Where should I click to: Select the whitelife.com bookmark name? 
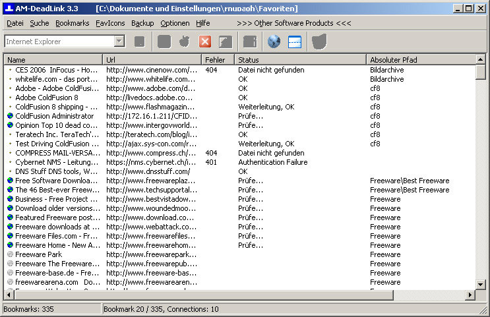coord(57,79)
